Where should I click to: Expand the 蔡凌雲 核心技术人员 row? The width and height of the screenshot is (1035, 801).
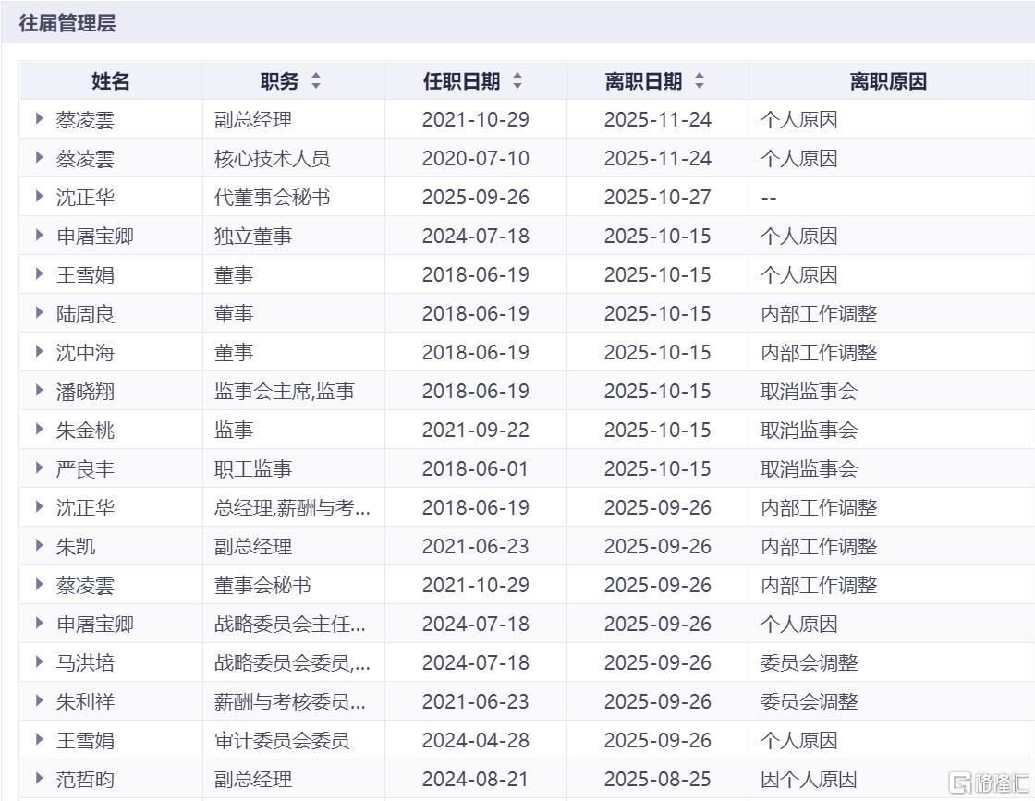40,158
